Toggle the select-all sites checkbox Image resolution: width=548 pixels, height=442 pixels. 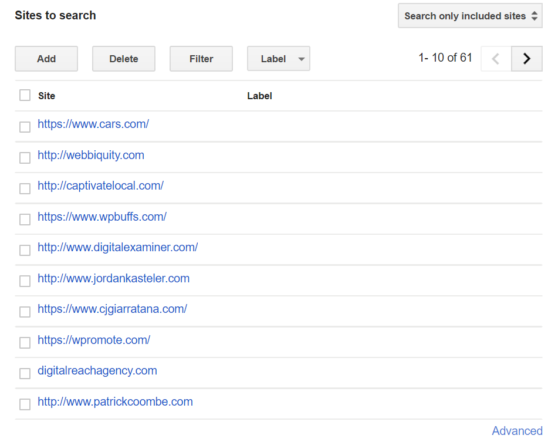click(x=25, y=95)
